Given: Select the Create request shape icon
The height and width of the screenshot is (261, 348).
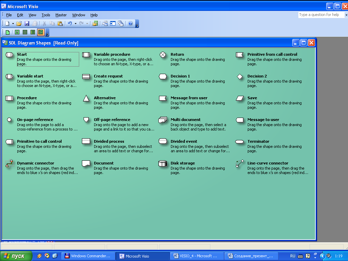Looking at the screenshot, I should (86, 76).
